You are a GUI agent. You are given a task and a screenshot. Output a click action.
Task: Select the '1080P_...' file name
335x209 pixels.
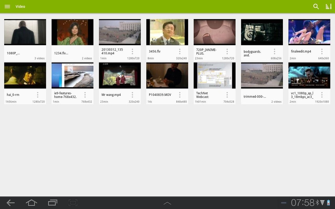pos(13,53)
